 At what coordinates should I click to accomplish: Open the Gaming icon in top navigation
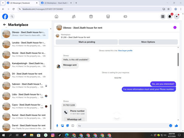tap(125, 17)
